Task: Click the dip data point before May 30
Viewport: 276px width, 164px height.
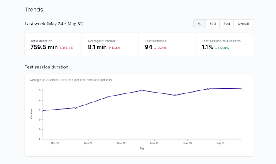Action: point(175,95)
